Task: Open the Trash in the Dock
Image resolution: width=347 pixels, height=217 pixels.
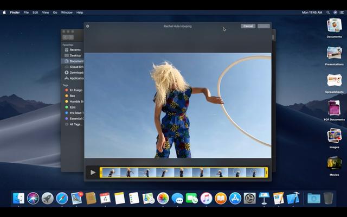Action: tap(328, 198)
